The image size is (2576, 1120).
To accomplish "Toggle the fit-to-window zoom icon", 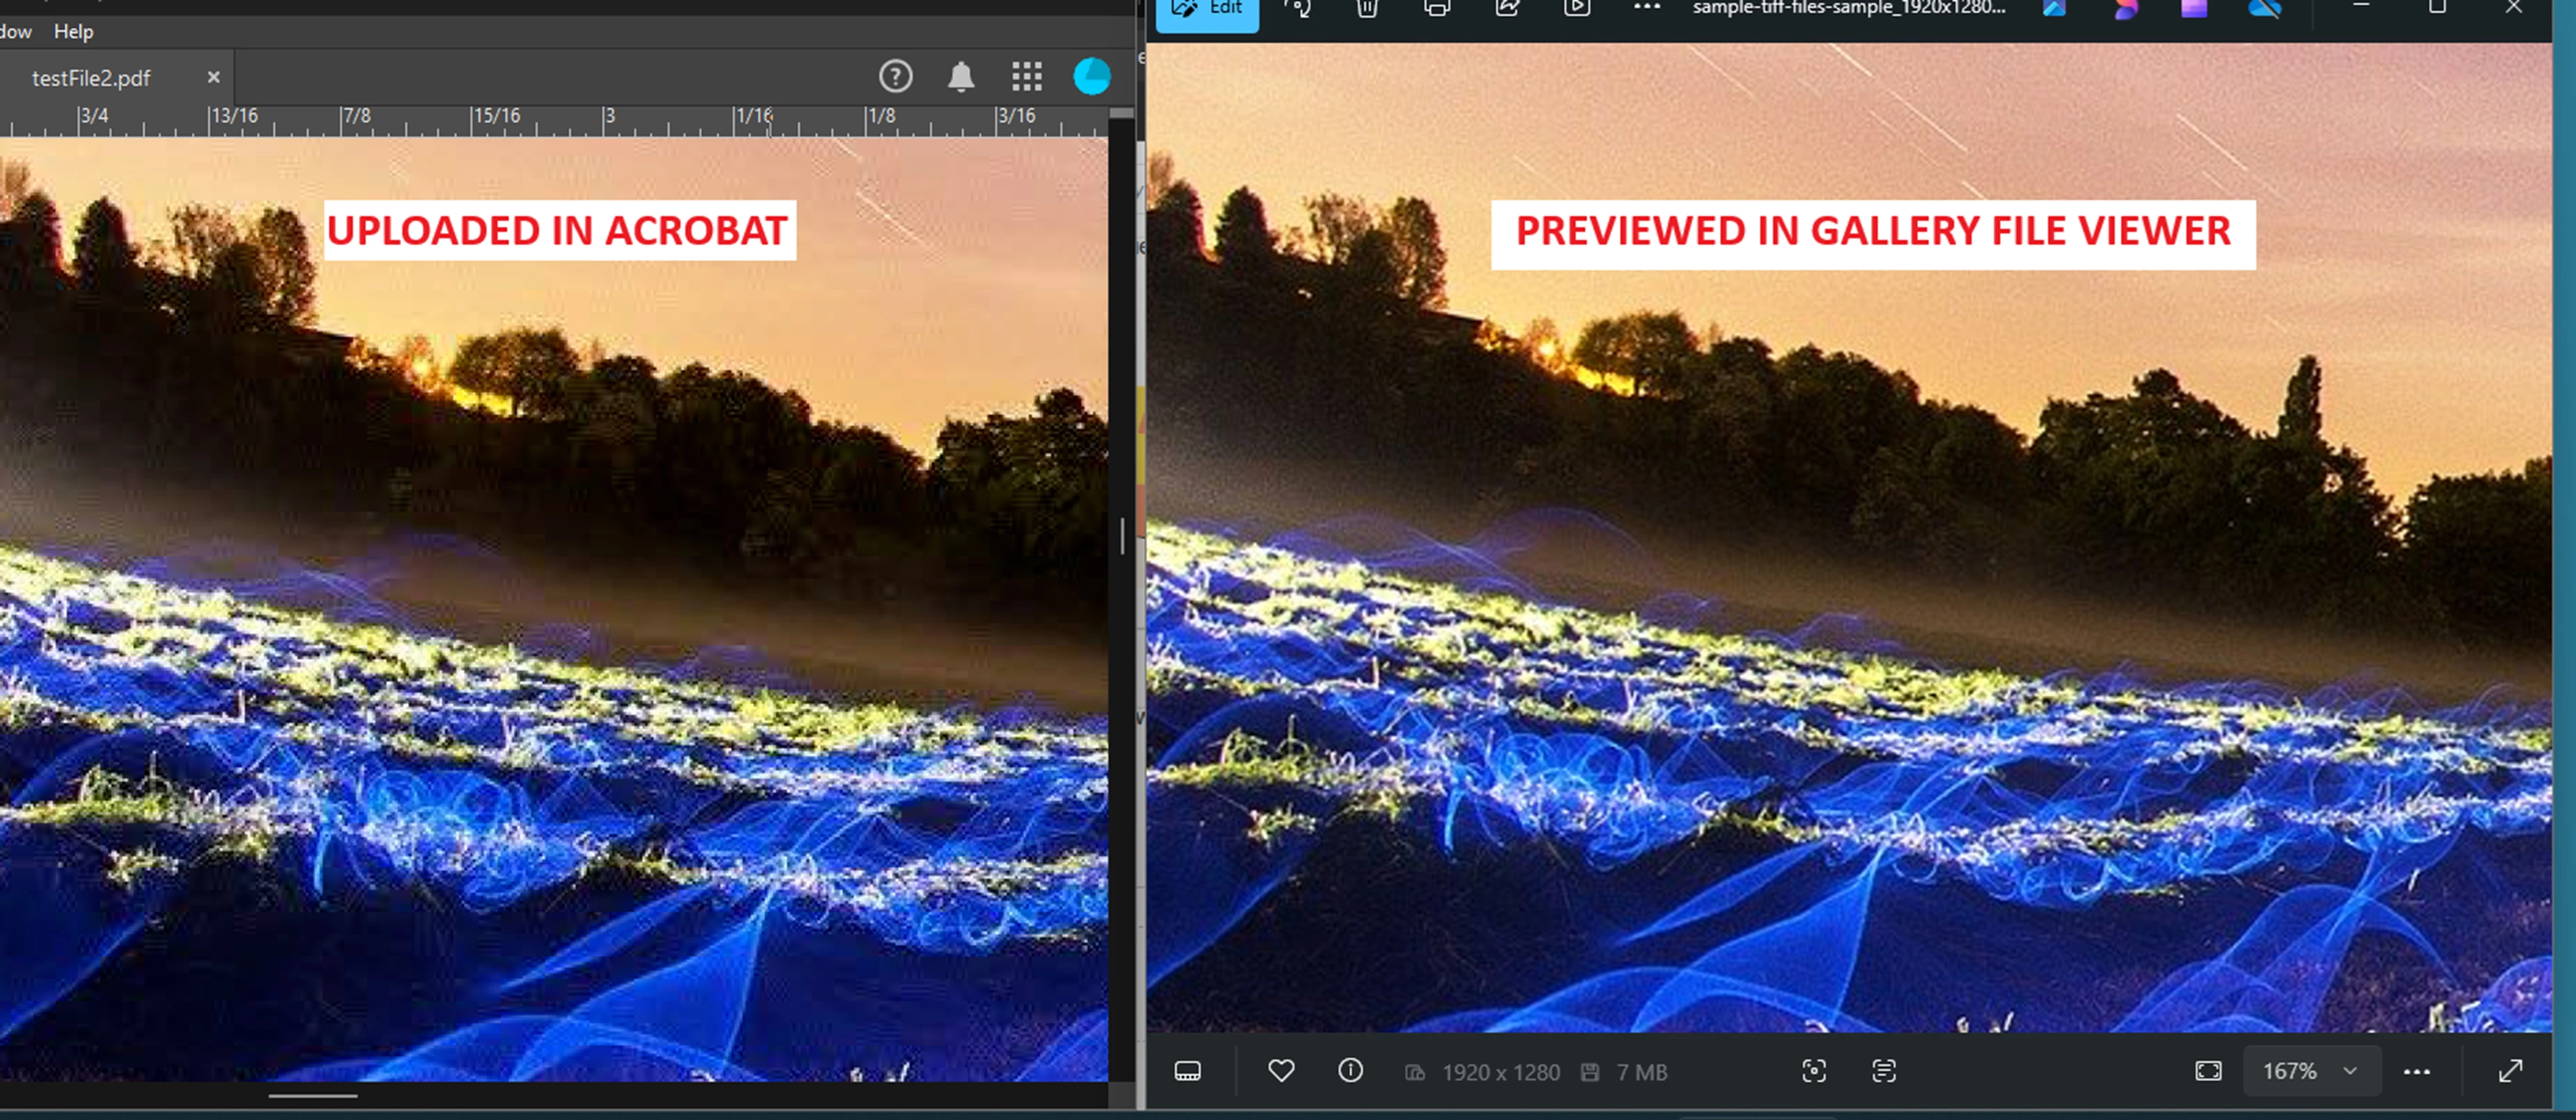I will pyautogui.click(x=2208, y=1071).
